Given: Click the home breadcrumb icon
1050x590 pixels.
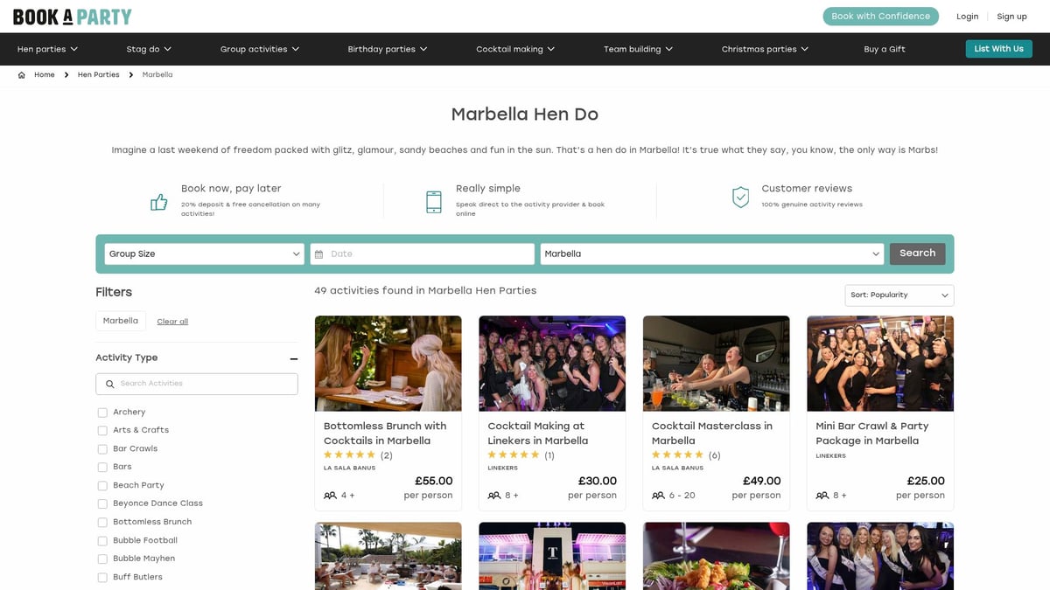Looking at the screenshot, I should [20, 74].
